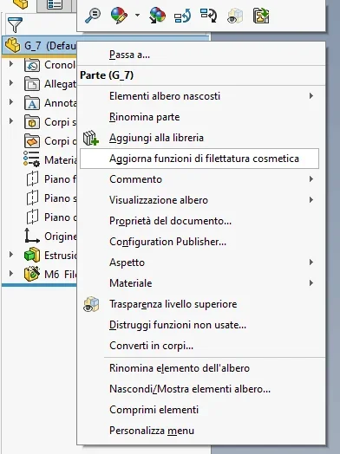Click the green Estrusione boss icon

pyautogui.click(x=32, y=255)
